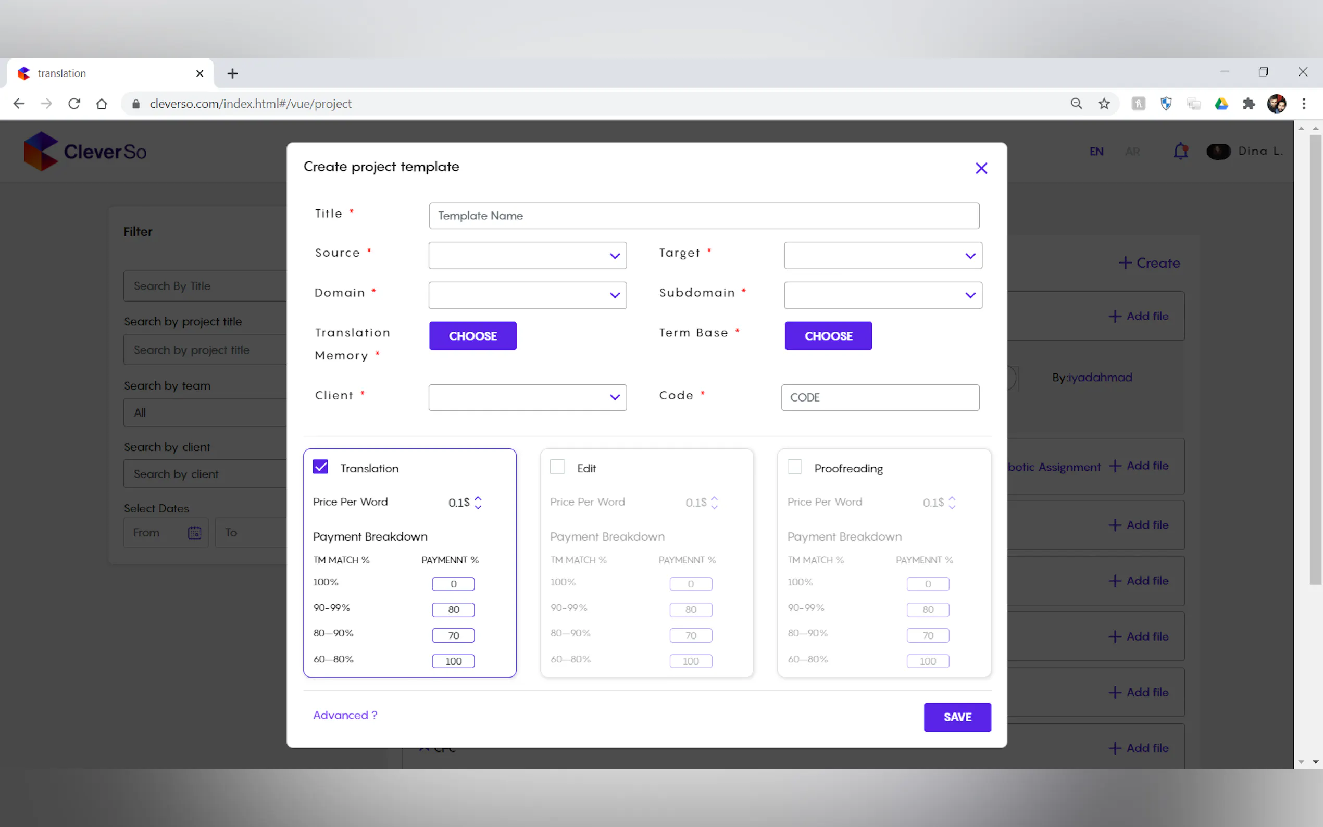The image size is (1323, 827).
Task: Switch language to EN
Action: pyautogui.click(x=1096, y=152)
